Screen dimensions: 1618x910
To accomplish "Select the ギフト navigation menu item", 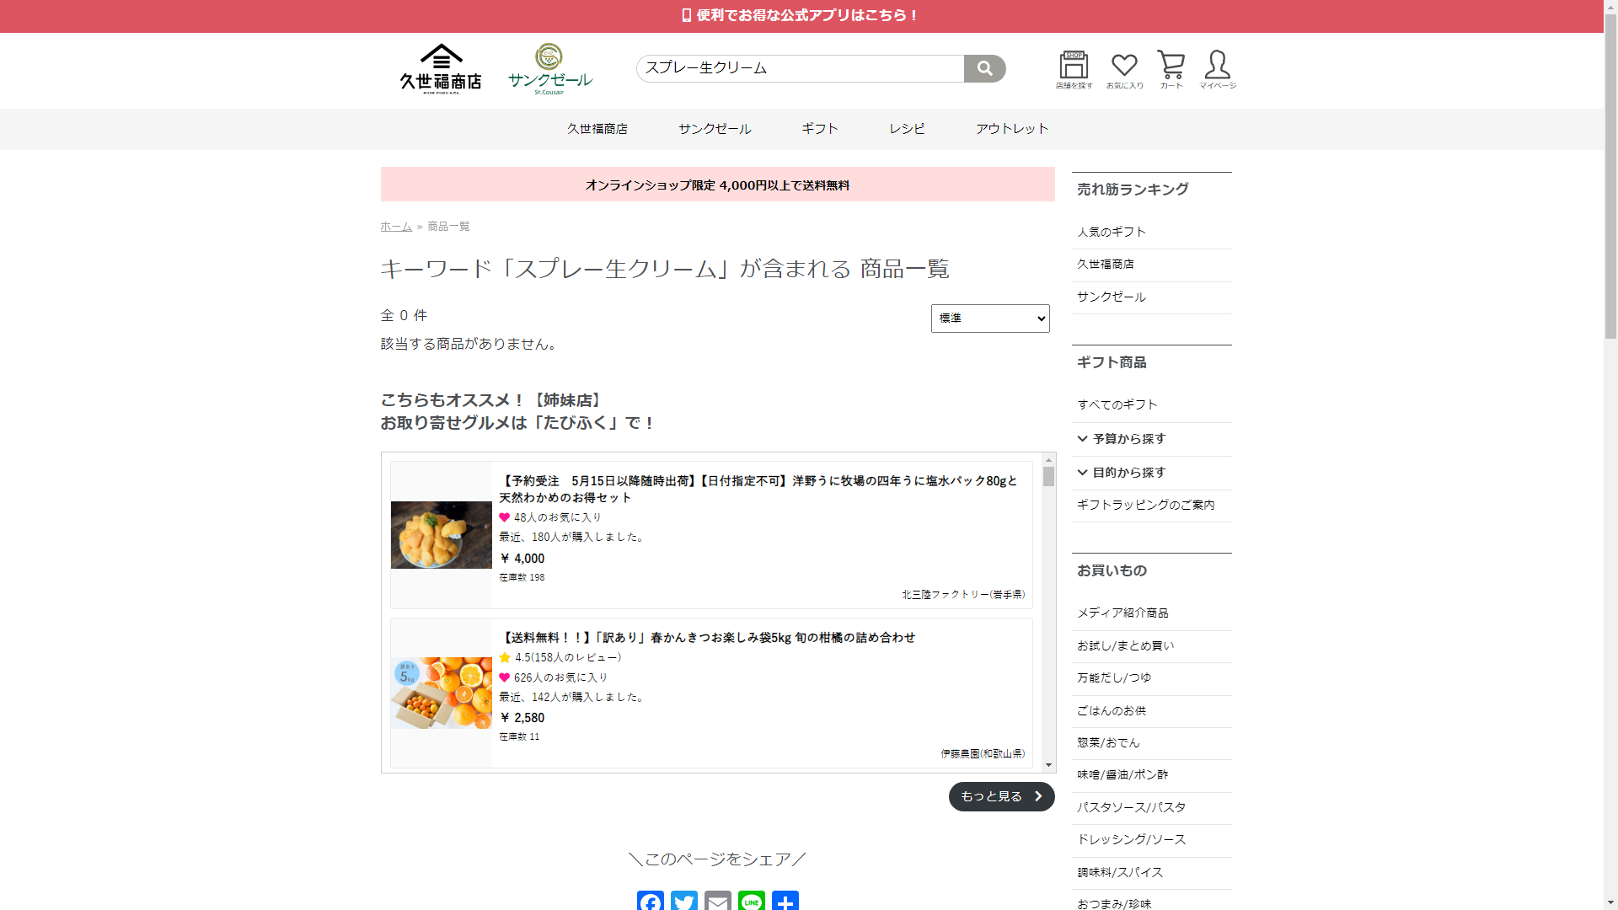I will [x=820, y=129].
